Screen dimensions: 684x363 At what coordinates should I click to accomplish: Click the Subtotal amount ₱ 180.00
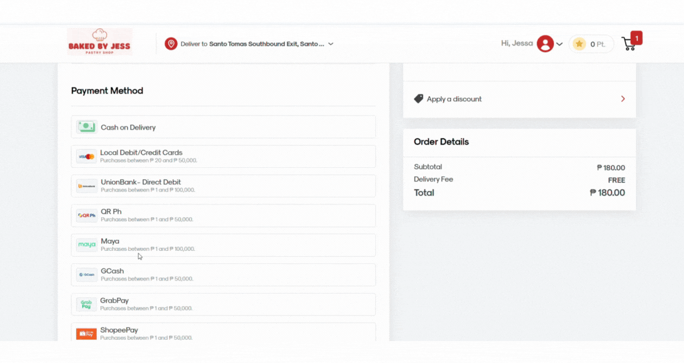click(x=611, y=168)
